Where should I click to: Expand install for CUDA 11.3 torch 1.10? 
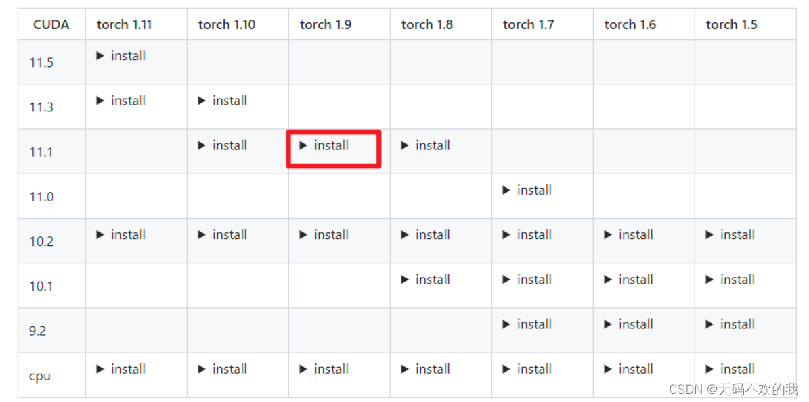223,101
